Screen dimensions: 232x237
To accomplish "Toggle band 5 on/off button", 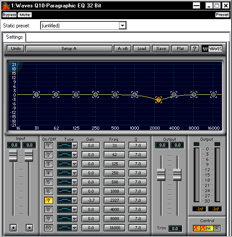I will point(49,182).
